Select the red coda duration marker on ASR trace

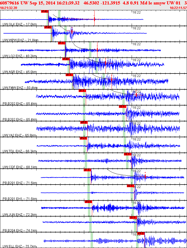click(x=105, y=63)
